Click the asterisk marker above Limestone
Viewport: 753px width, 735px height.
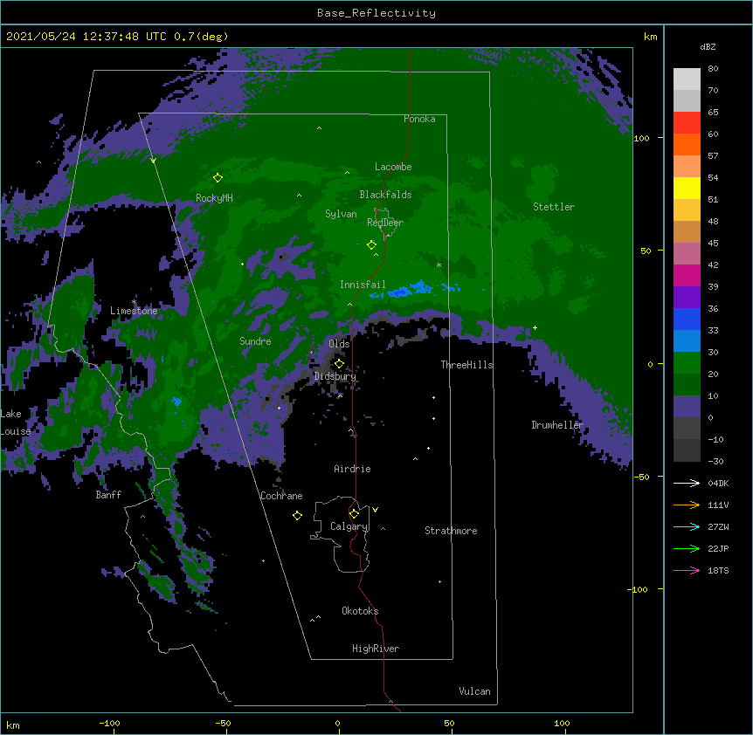click(x=134, y=302)
